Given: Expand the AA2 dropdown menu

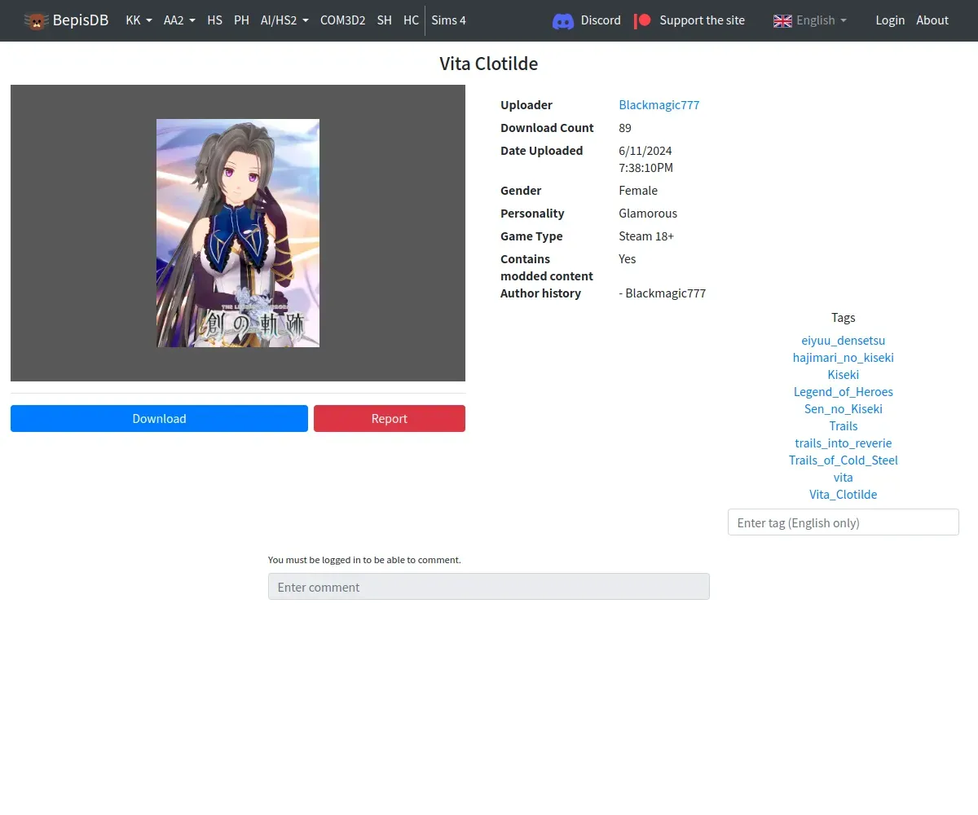Looking at the screenshot, I should pos(179,20).
